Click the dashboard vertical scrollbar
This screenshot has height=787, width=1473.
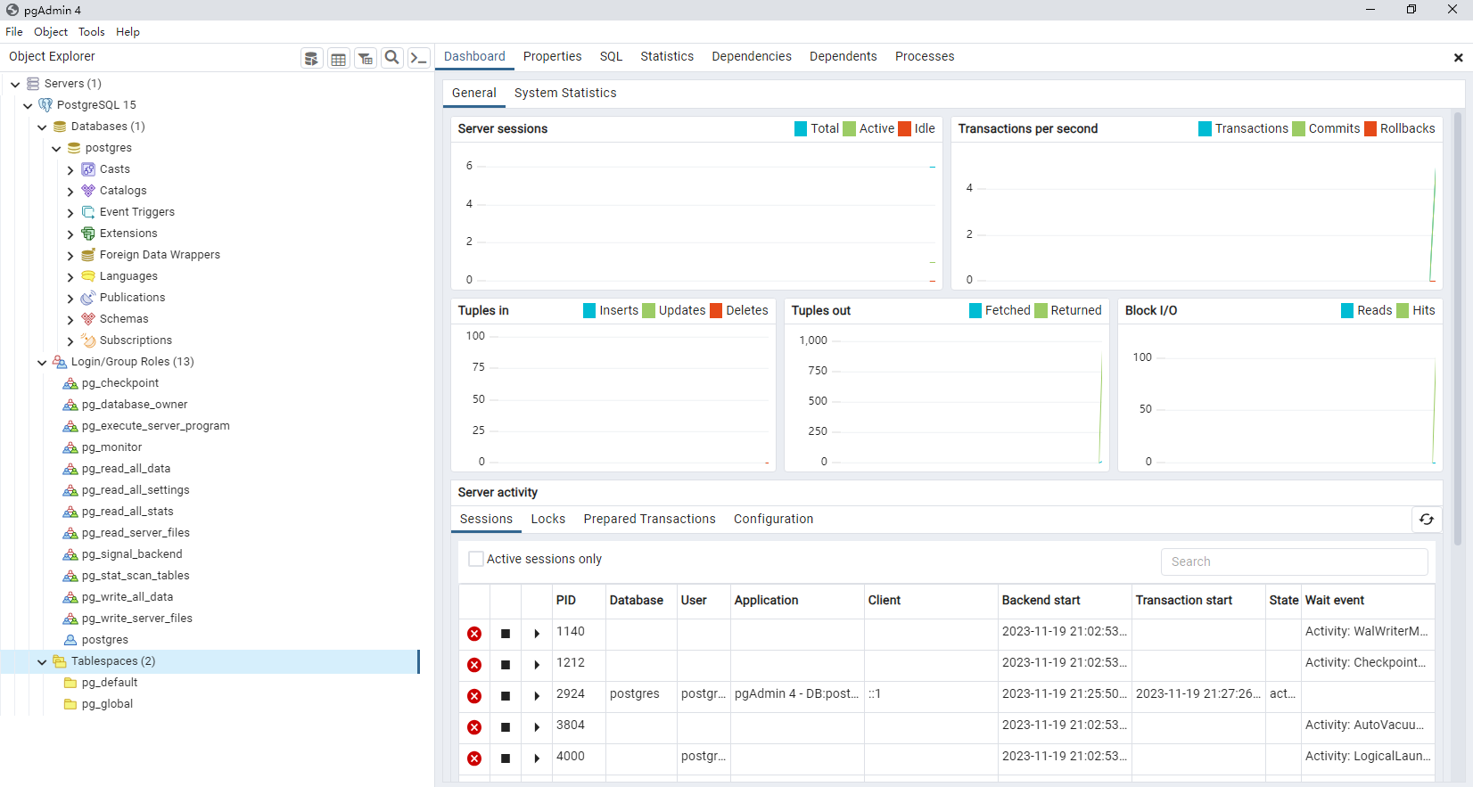coord(1459,327)
